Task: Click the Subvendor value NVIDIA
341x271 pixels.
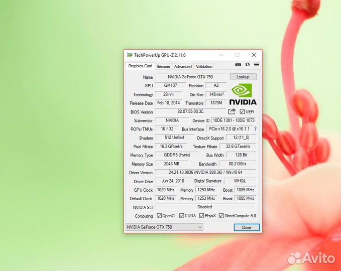Action: (172, 120)
